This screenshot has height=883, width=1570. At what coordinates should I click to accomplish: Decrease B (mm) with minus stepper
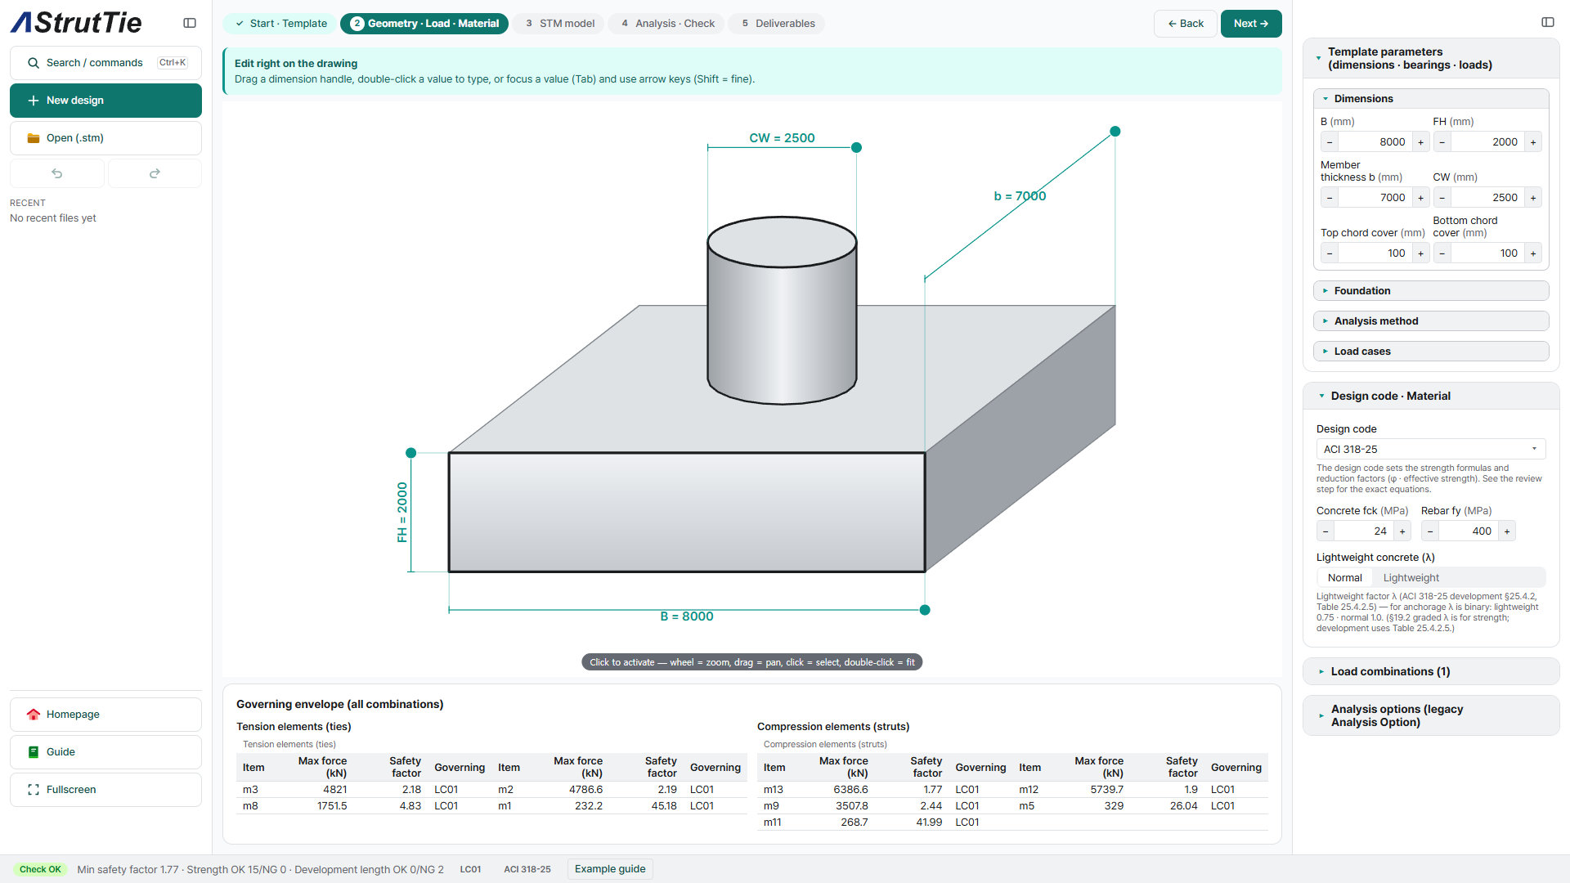click(1330, 142)
